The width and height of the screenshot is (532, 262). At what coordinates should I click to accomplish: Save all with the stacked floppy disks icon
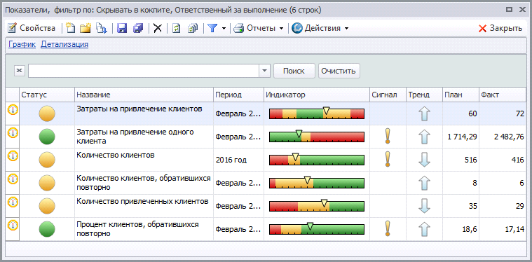tap(138, 28)
